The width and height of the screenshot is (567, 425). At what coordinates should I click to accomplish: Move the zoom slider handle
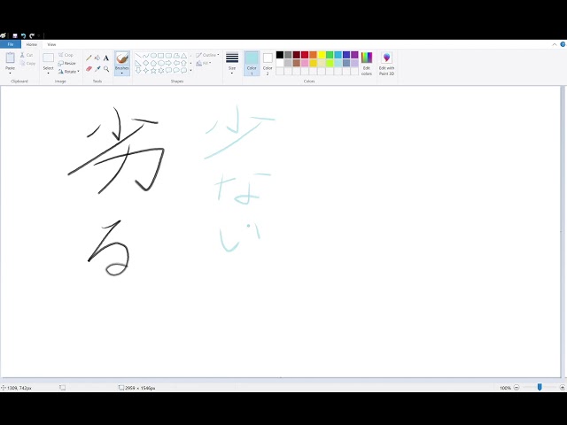540,387
